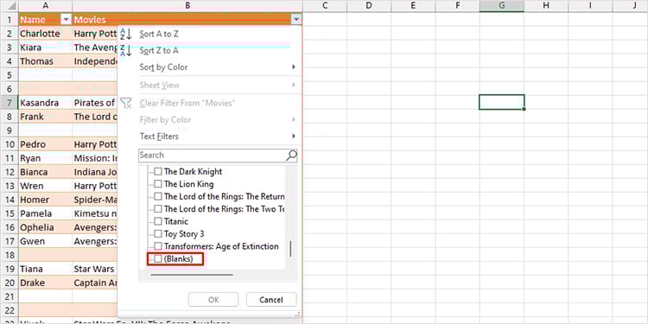Check the (Blanks) checkbox
Screen dimensions: 648x324
pos(158,259)
